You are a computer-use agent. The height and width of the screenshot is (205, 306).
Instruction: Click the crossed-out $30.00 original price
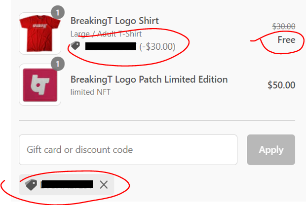[284, 27]
